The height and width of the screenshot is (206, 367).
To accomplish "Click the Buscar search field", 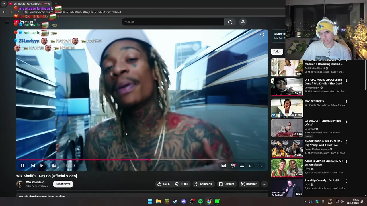I will (173, 22).
